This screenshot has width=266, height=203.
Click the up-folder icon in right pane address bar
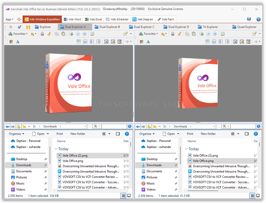coord(149,126)
